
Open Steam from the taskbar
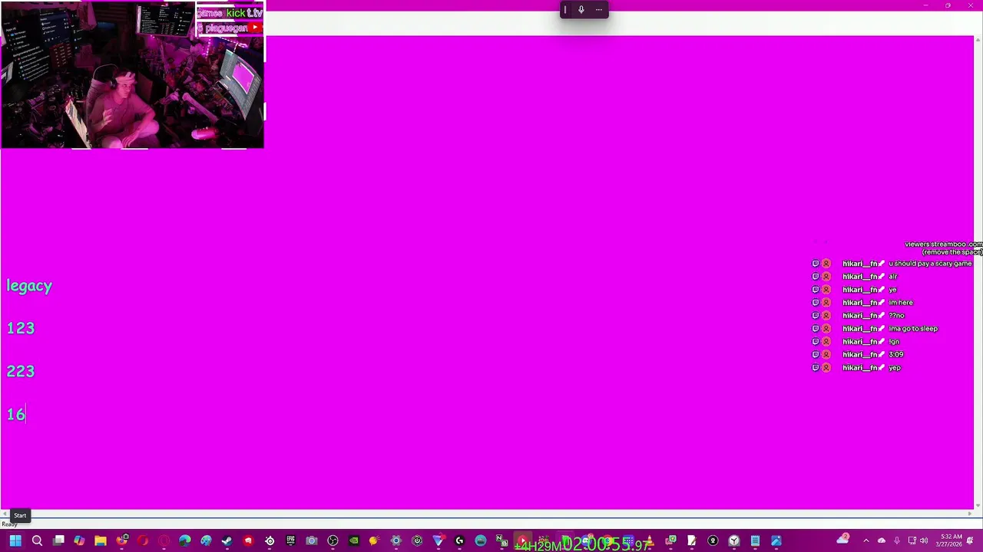pos(227,540)
